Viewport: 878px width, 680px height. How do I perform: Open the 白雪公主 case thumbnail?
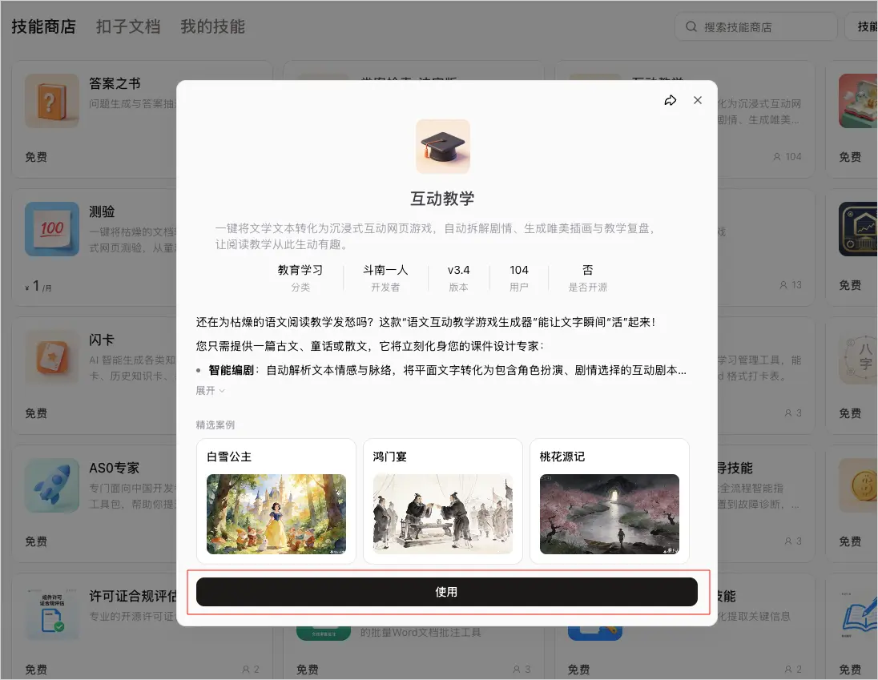coord(276,513)
